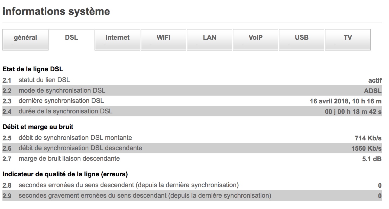389x209 pixels.
Task: Click the Etat de la ligne DSL heading
Action: point(33,69)
